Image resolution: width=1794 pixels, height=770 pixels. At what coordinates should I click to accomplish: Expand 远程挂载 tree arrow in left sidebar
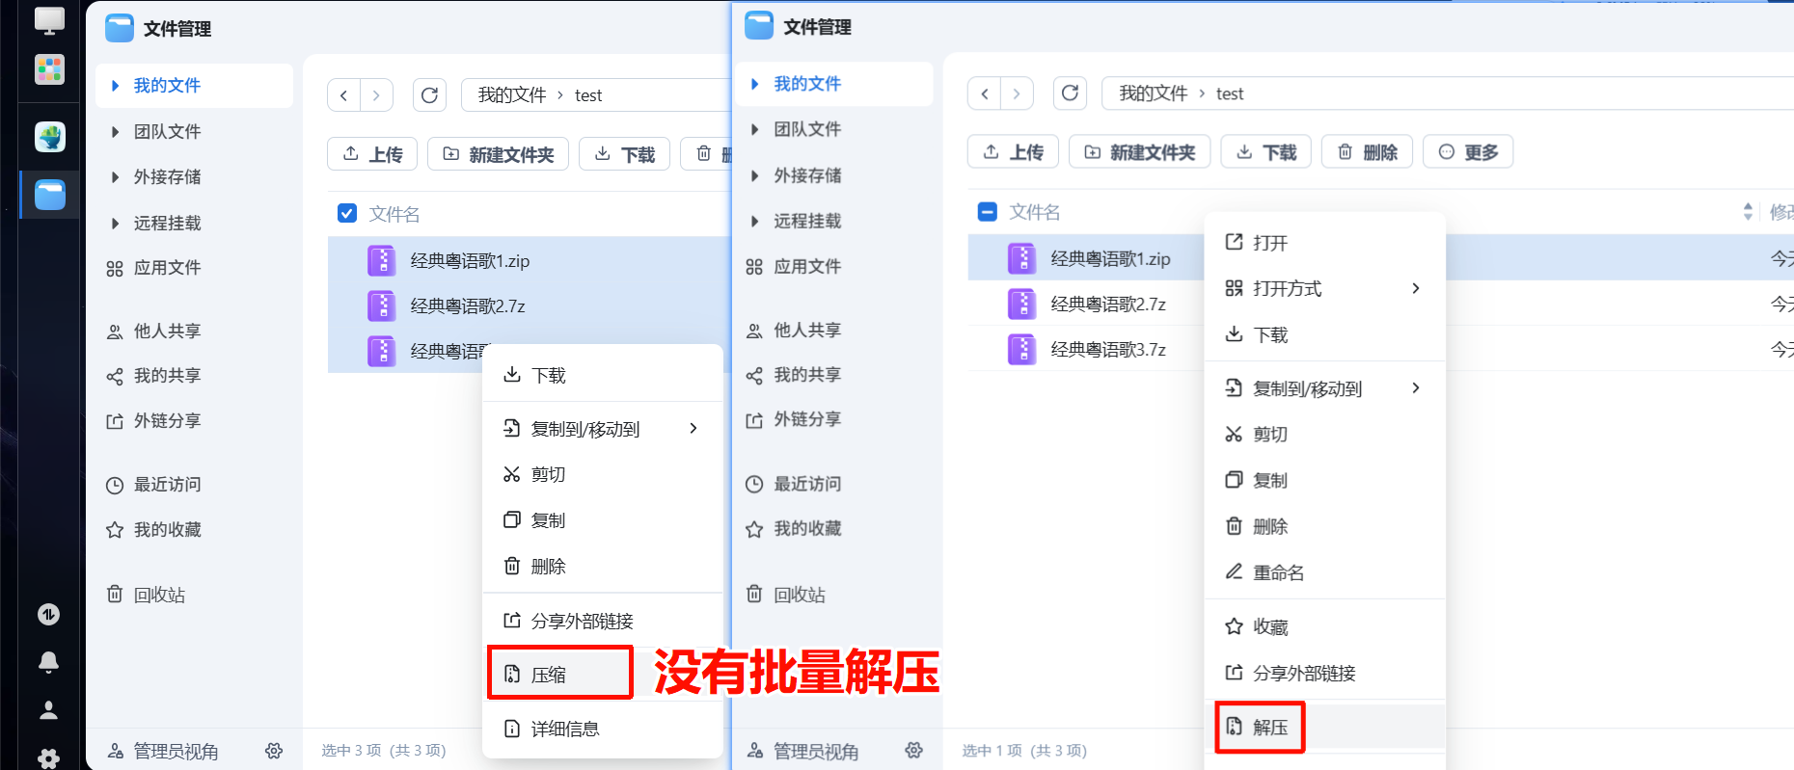116,224
